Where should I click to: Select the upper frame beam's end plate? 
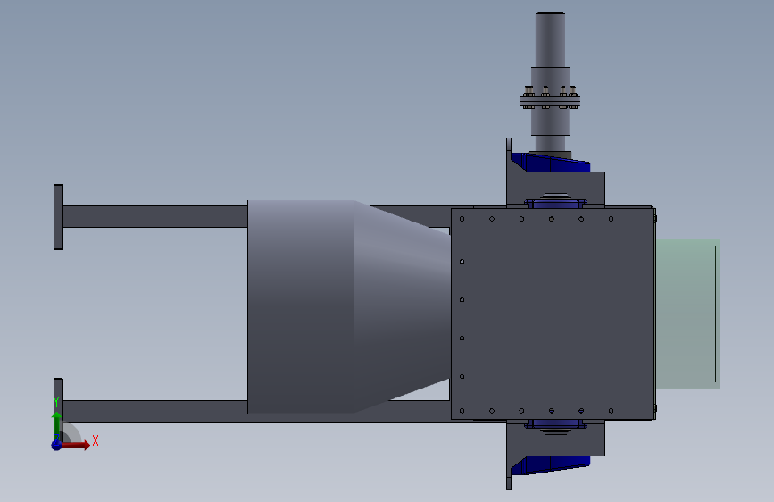tap(58, 217)
